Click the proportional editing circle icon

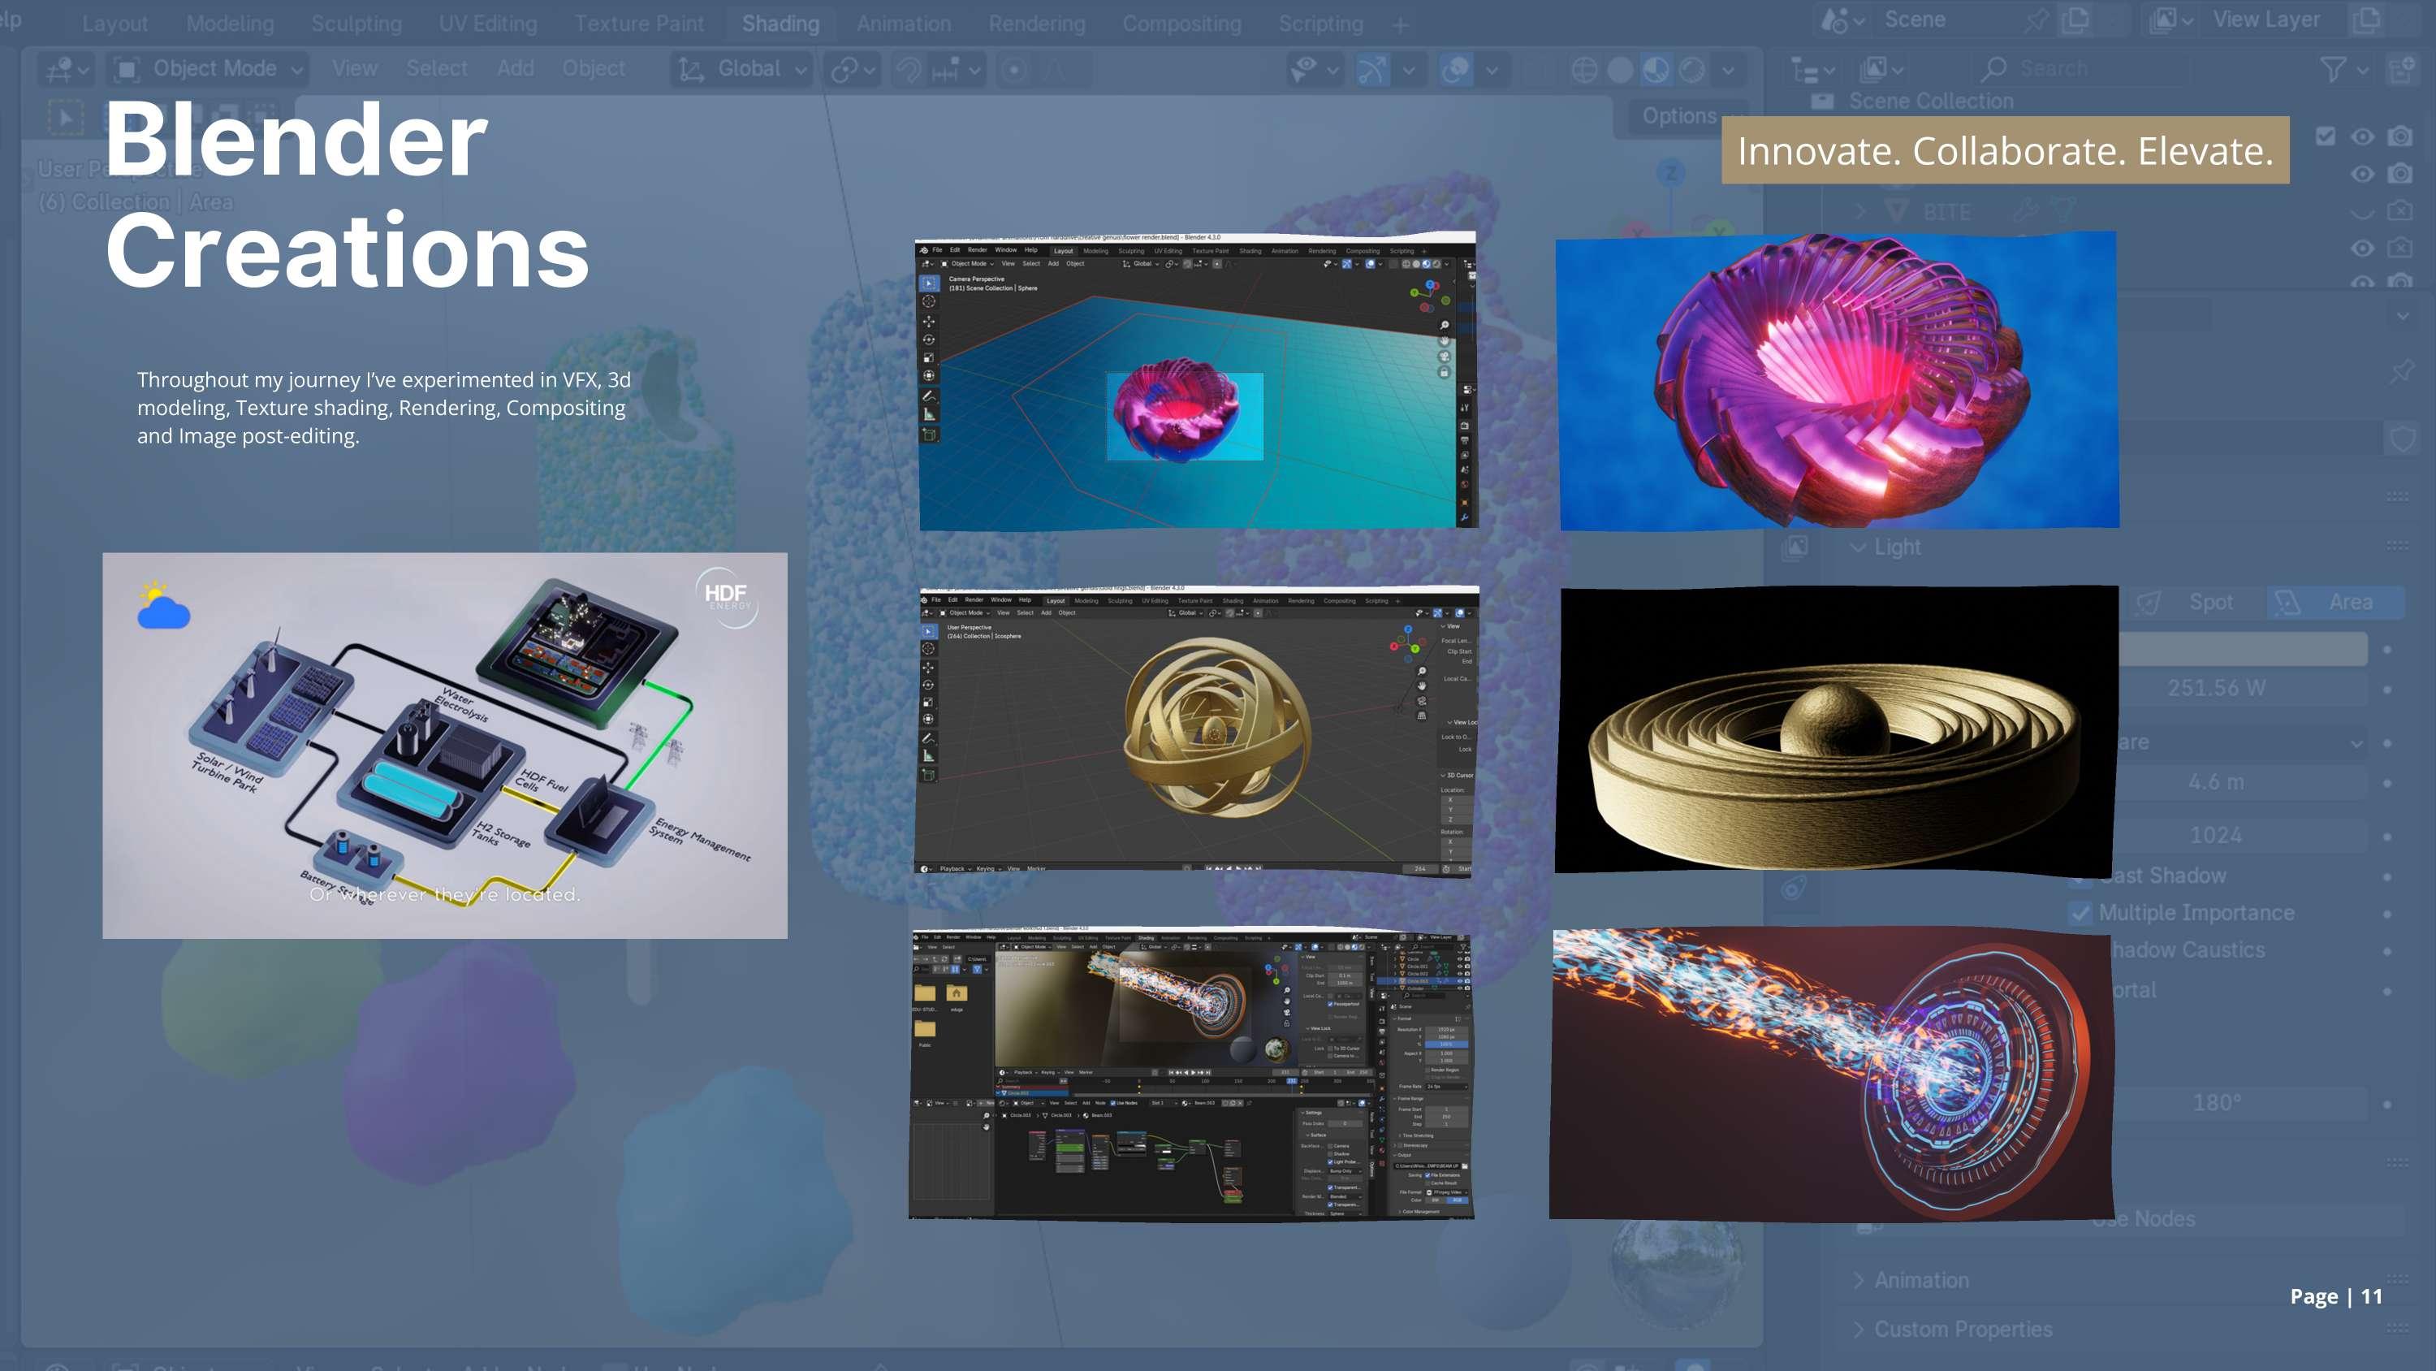1013,69
